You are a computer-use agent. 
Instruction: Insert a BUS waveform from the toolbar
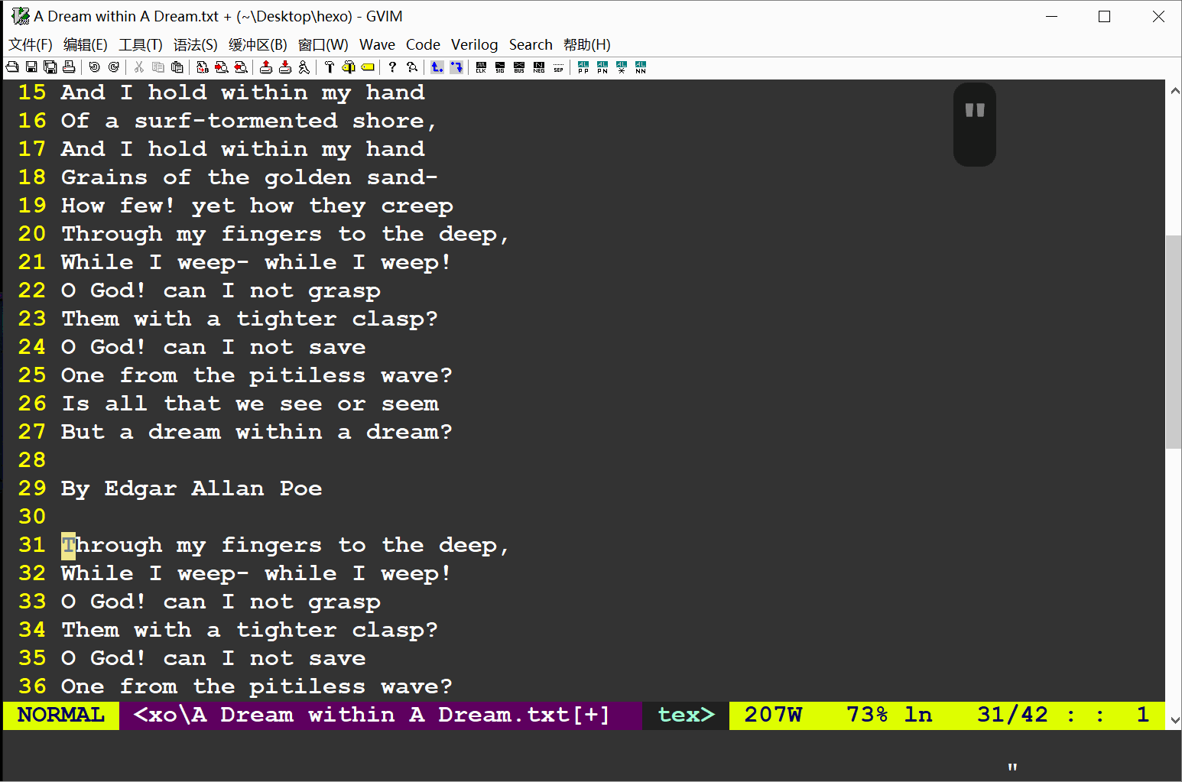coord(519,67)
